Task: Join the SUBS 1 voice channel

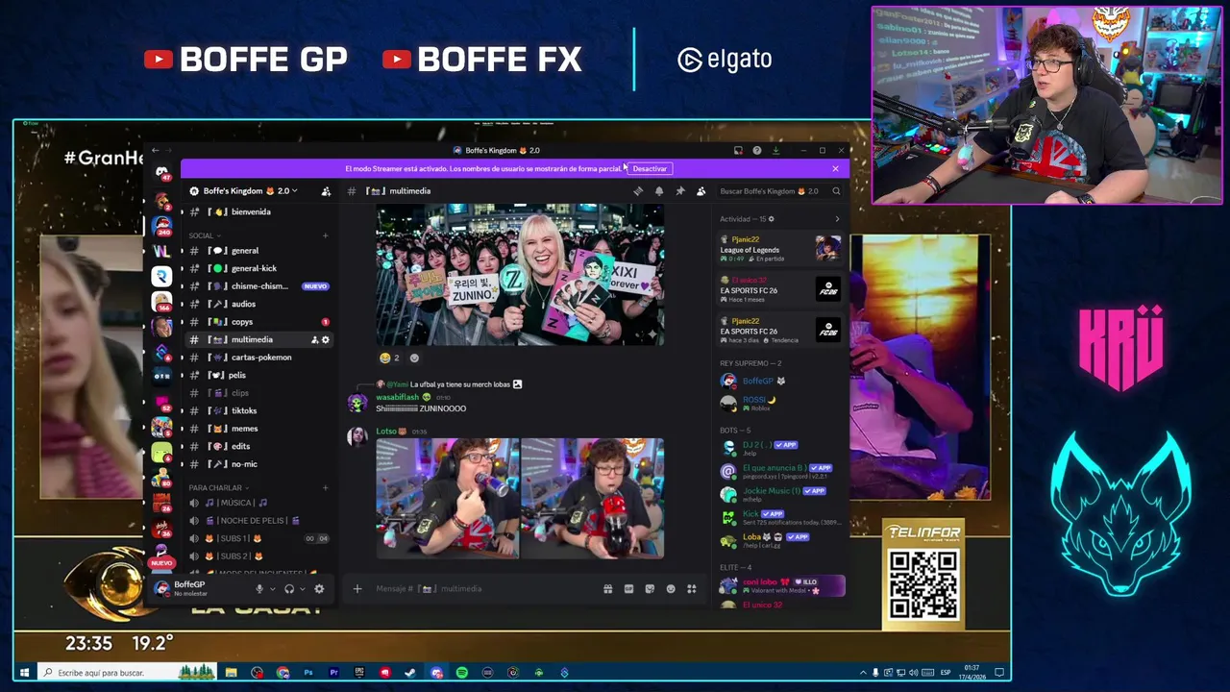Action: 258,538
